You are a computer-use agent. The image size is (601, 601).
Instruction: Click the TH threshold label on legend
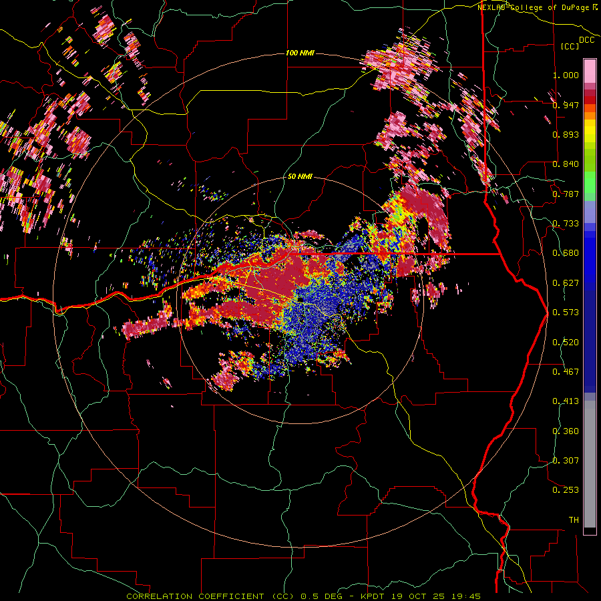[574, 520]
